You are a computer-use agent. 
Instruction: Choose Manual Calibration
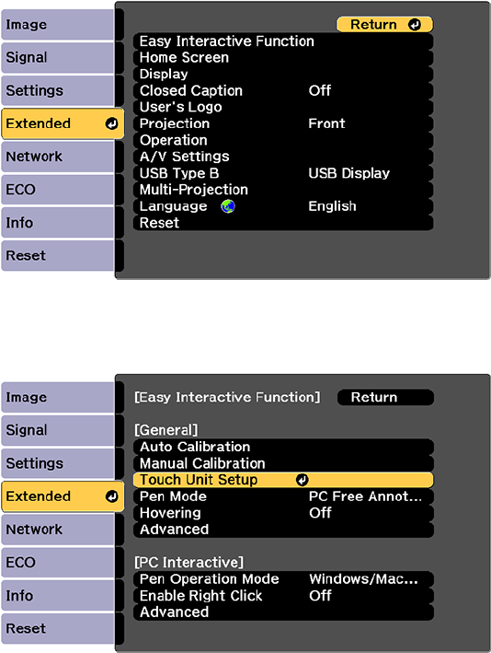pyautogui.click(x=283, y=463)
